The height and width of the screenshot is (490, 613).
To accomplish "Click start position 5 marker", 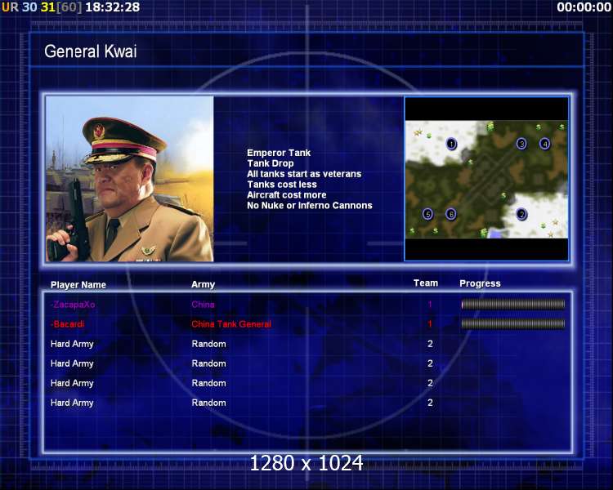I will (x=427, y=214).
